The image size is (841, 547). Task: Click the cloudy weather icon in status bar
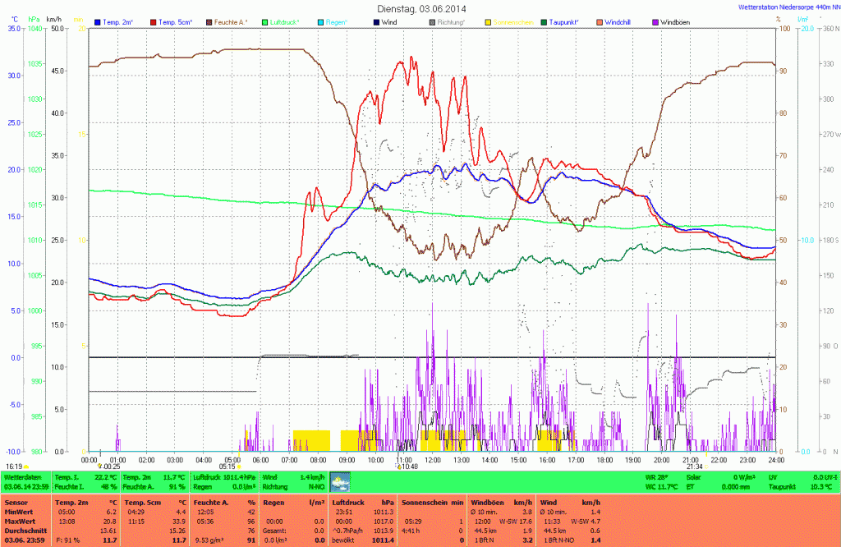[340, 481]
